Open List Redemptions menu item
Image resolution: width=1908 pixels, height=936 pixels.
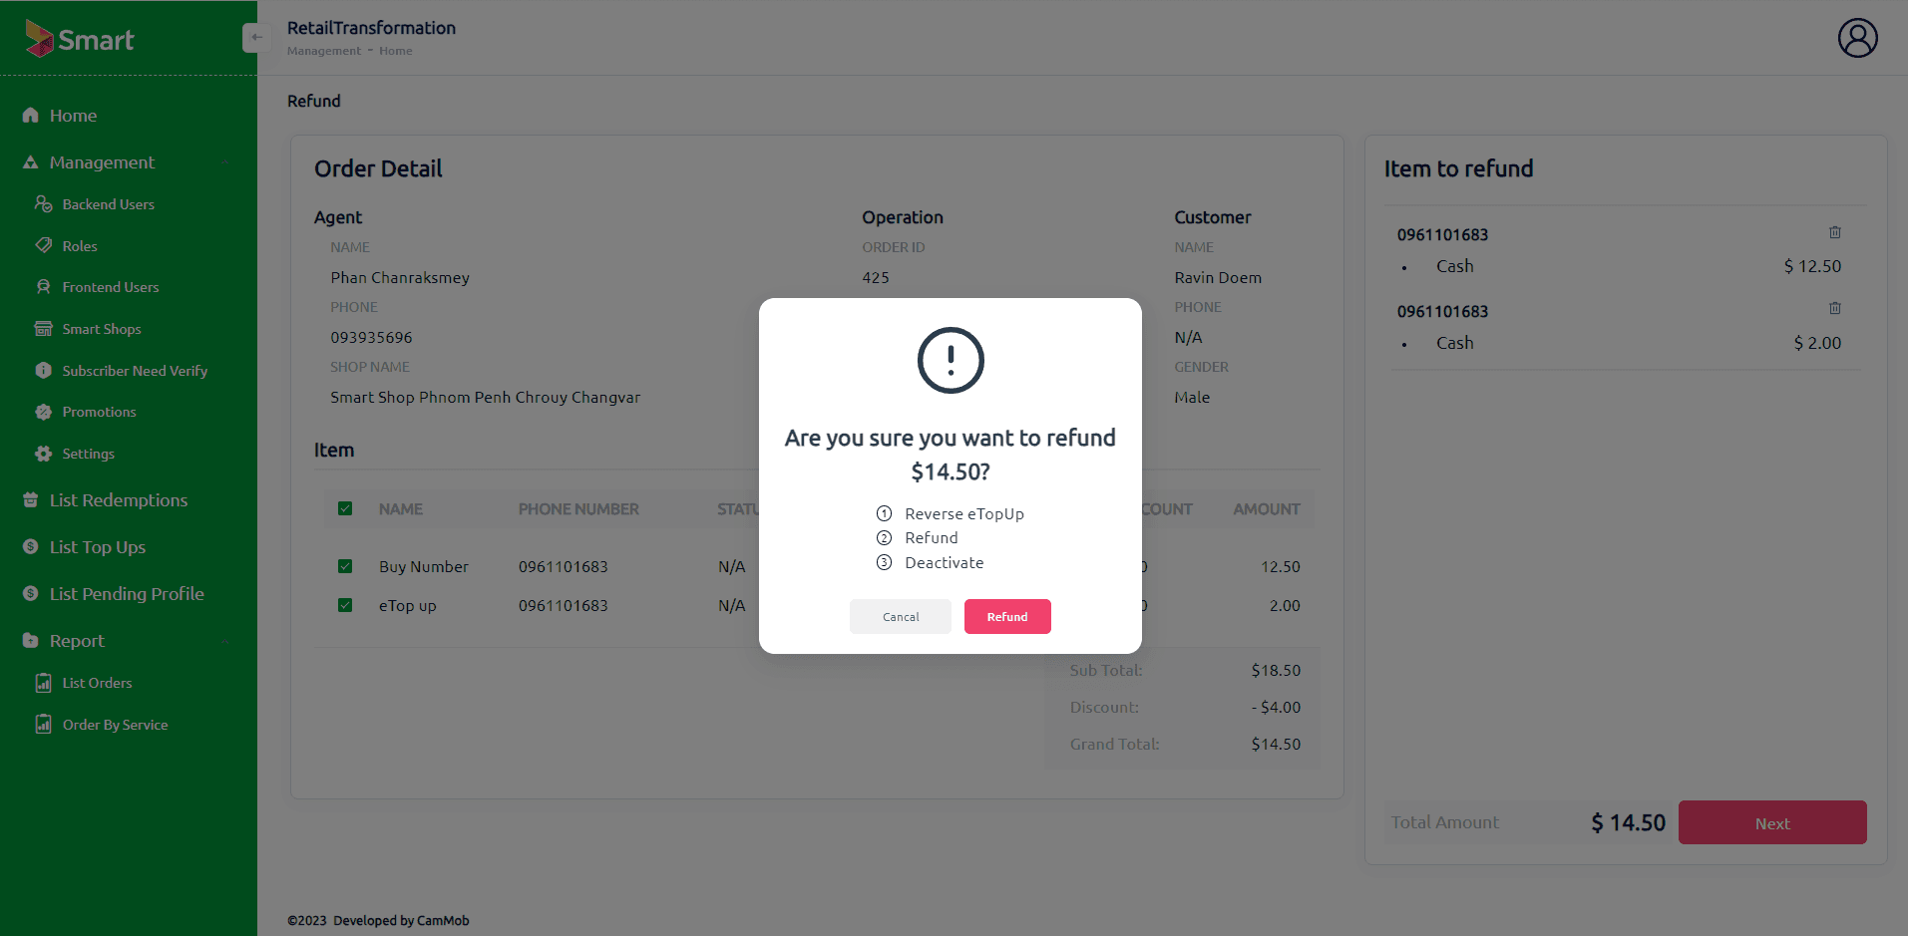(x=118, y=500)
